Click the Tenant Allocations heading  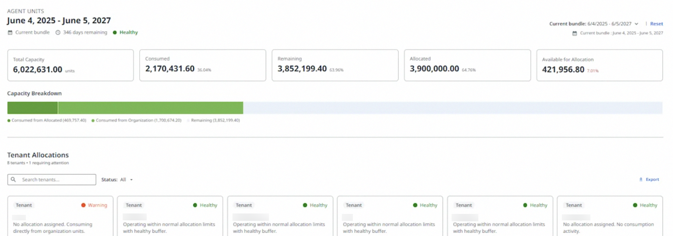[38, 155]
